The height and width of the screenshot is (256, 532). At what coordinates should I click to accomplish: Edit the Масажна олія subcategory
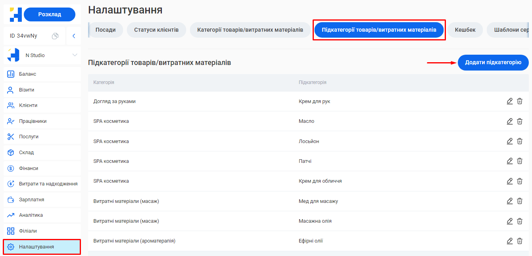point(510,221)
